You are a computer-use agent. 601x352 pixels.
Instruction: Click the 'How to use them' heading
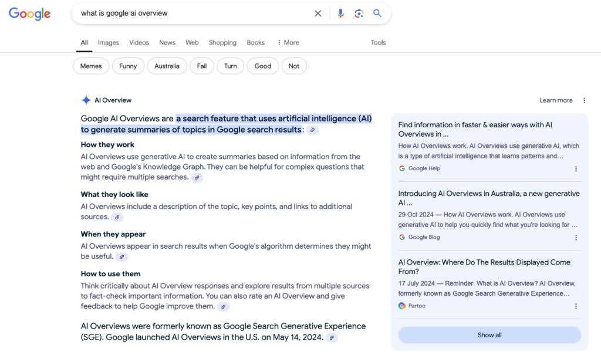pyautogui.click(x=110, y=274)
